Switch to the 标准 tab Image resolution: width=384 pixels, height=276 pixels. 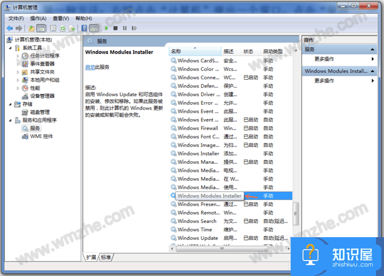tap(106, 257)
